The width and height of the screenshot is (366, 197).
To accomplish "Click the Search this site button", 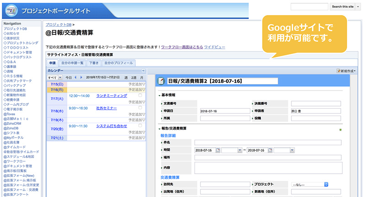I will coord(343,7).
